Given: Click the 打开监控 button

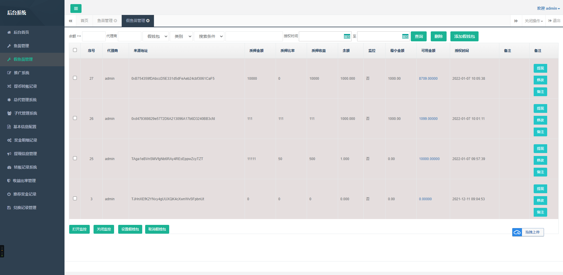Looking at the screenshot, I should [x=79, y=229].
